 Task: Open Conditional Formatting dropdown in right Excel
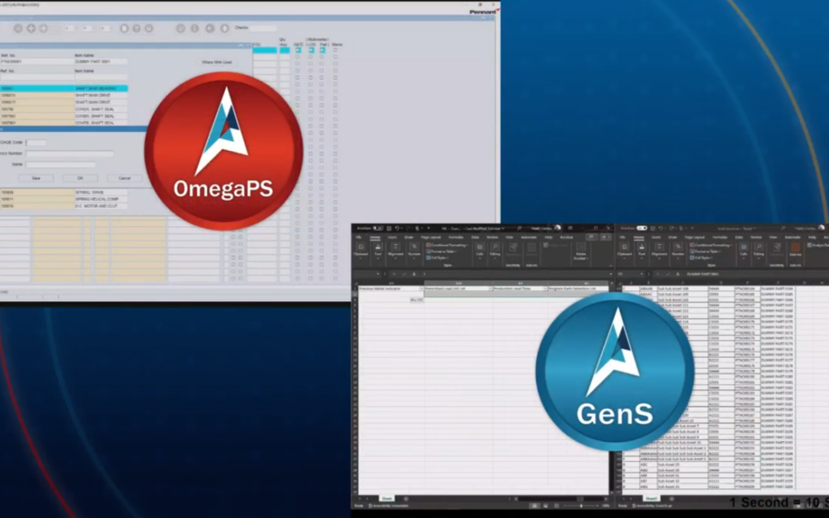pos(711,246)
